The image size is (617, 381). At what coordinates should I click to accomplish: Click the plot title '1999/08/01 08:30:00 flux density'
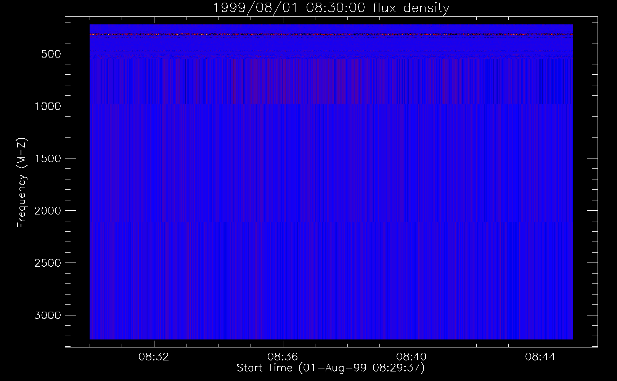pyautogui.click(x=331, y=8)
